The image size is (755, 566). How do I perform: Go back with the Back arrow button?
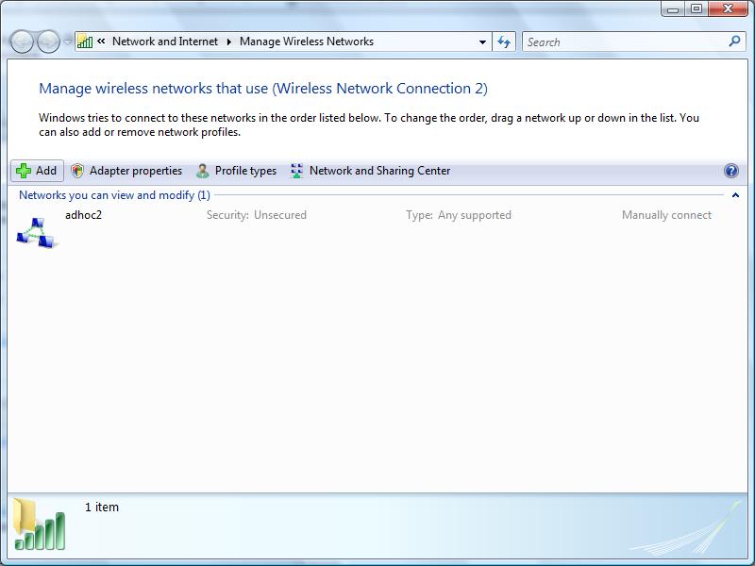pyautogui.click(x=22, y=42)
